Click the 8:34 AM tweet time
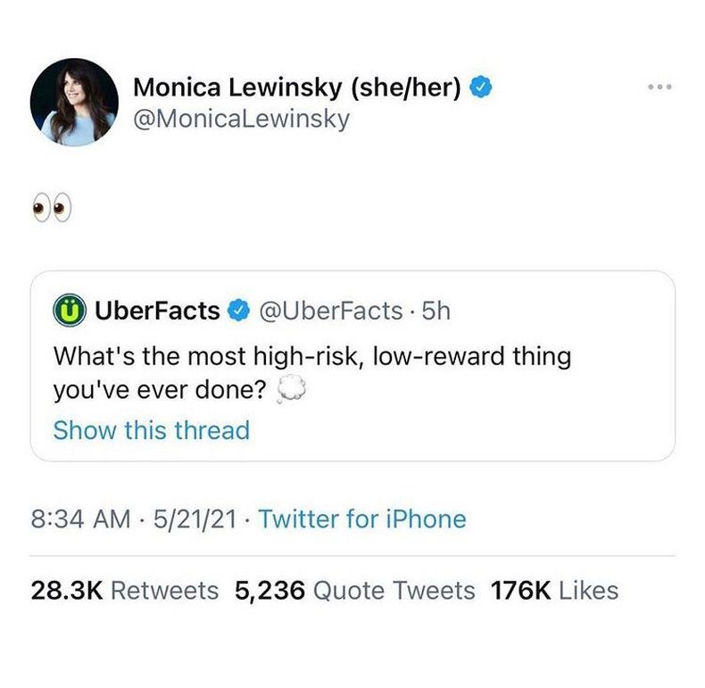Viewport: 705px width, 688px height. click(81, 519)
